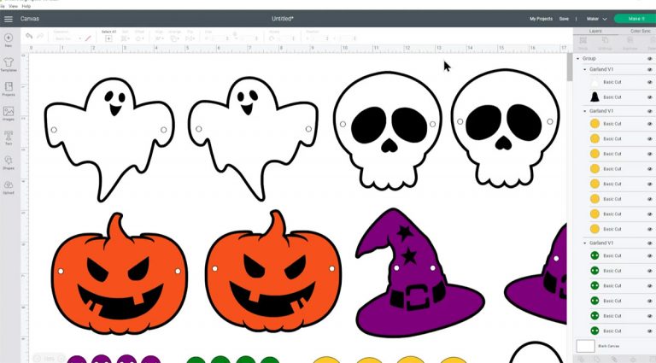
Task: Open the hamburger main menu
Action: coord(8,19)
